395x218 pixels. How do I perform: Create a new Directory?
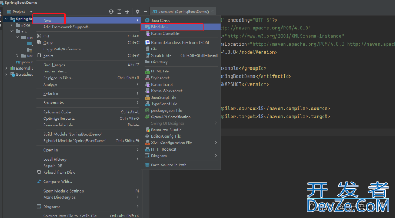(x=181, y=62)
